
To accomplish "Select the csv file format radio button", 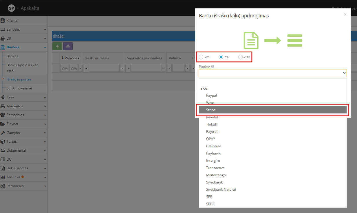I will [x=221, y=57].
